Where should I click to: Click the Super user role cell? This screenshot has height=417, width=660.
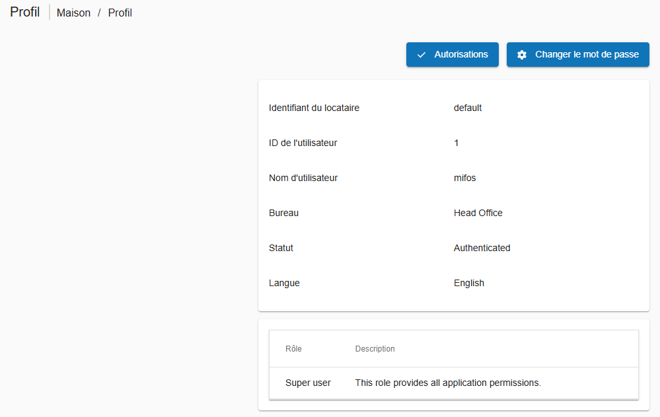click(x=308, y=383)
